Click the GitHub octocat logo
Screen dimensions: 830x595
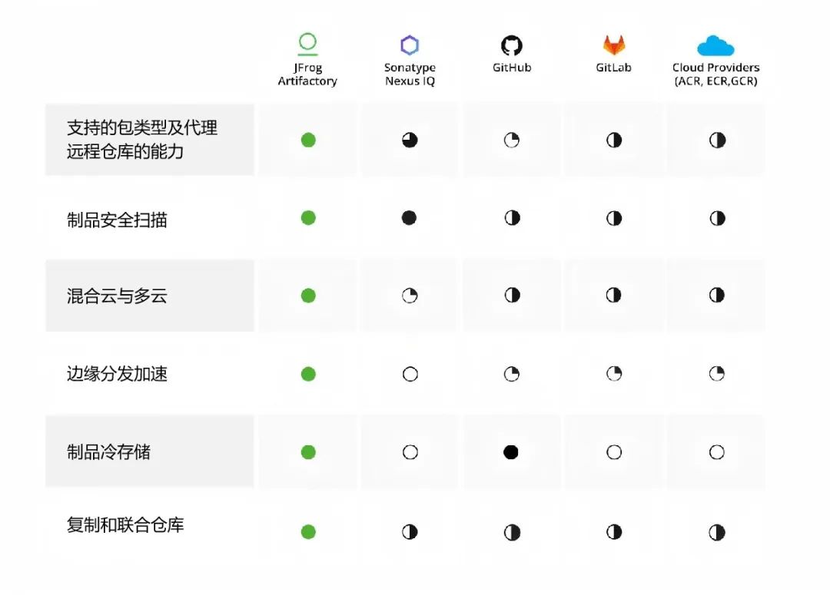click(511, 45)
